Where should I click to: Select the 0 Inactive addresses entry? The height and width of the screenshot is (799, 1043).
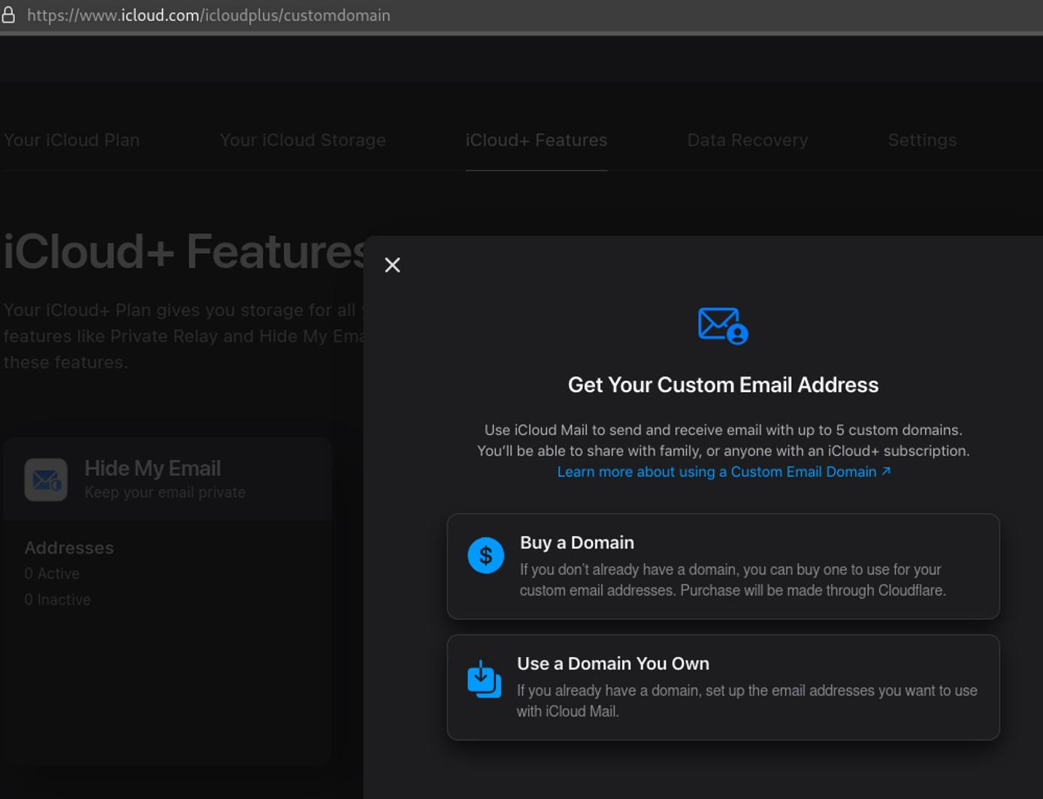point(57,599)
